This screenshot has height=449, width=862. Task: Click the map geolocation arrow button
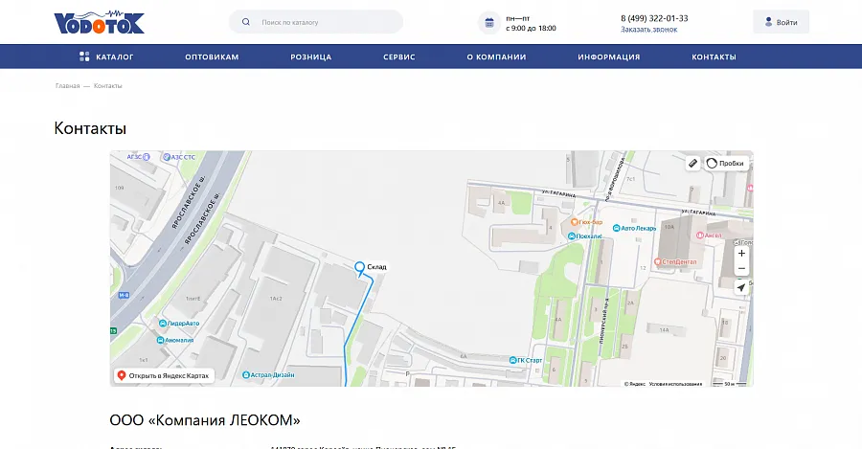tap(741, 287)
